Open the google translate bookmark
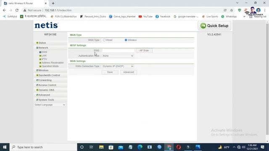269x151 pixels. pos(186,16)
